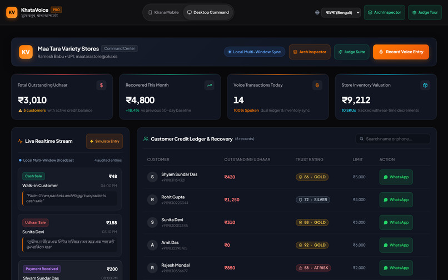Click the ₹3,010 outstanding udhaar value
Image resolution: width=448 pixels, height=280 pixels.
32,100
